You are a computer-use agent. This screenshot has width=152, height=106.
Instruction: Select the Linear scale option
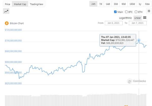[138, 18]
